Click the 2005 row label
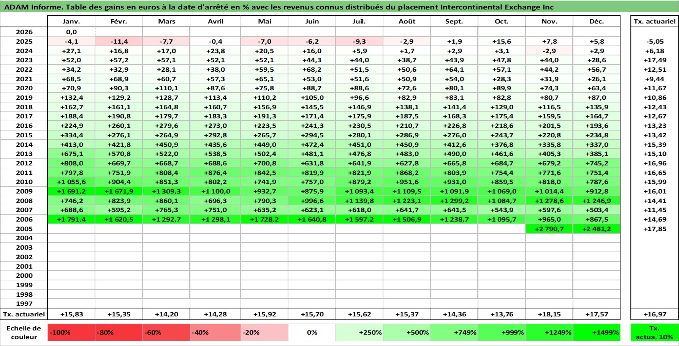Image resolution: width=679 pixels, height=346 pixels. pyautogui.click(x=24, y=229)
